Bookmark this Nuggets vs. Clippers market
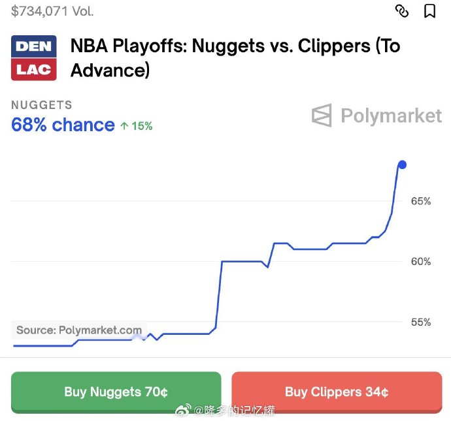The height and width of the screenshot is (421, 451). 429,11
